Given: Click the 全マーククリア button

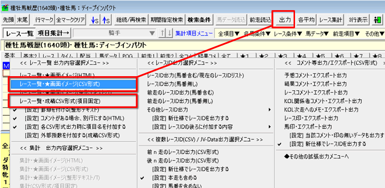Looking at the screenshot, I should 70,20.
